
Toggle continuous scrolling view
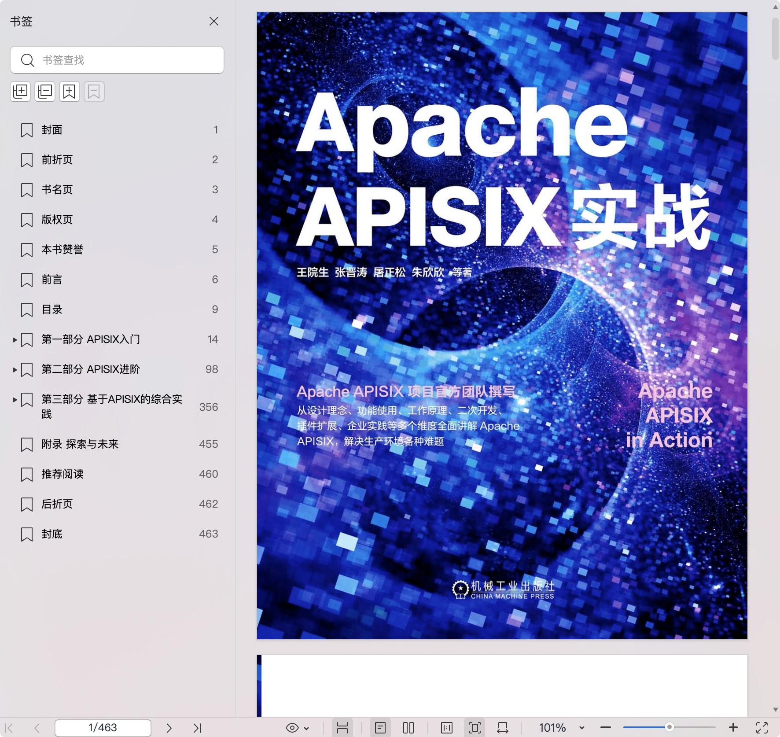[343, 728]
